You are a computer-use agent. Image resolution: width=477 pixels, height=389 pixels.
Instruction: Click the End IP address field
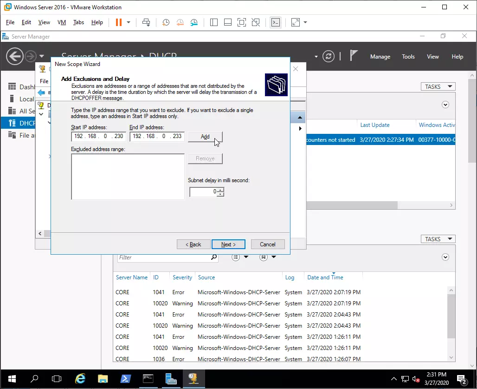point(157,136)
